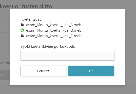Viewport: 136px width, 94px height.
Task: Click the dimmed backdrop below the dialog
Action: point(68,89)
